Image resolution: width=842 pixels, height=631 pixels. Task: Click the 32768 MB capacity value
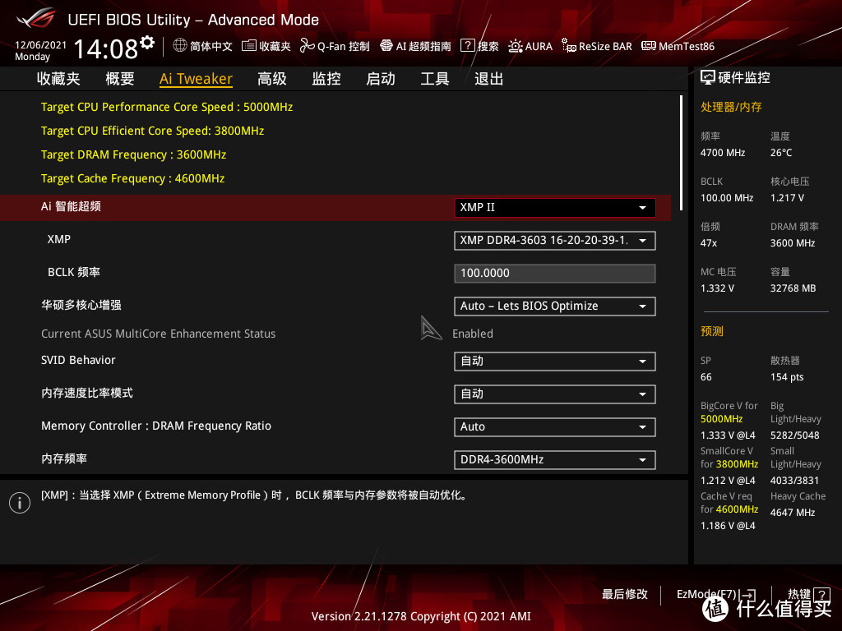(793, 288)
